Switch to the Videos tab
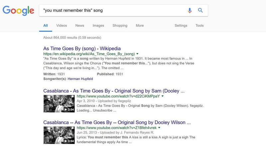The height and width of the screenshot is (146, 266). pos(62,25)
